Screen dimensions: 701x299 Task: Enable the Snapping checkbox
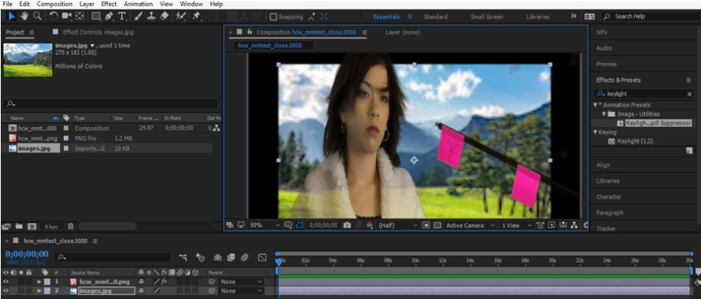[x=273, y=17]
